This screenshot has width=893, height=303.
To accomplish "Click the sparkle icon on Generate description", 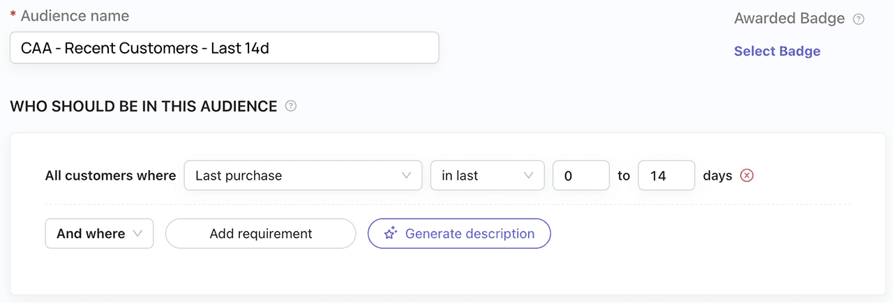I will click(x=391, y=234).
